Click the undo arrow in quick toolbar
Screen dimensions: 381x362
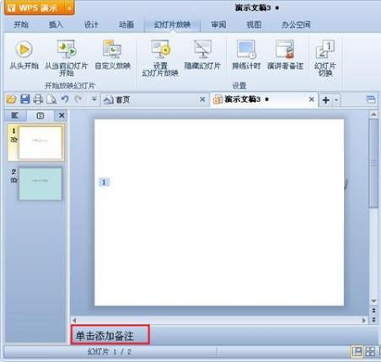[x=65, y=99]
